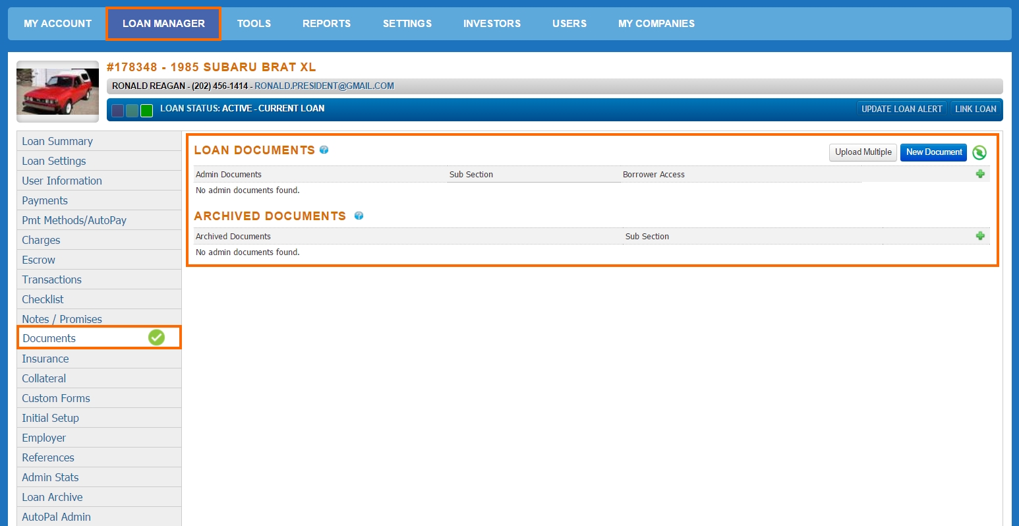Open the Transactions section
The width and height of the screenshot is (1019, 526).
99,279
